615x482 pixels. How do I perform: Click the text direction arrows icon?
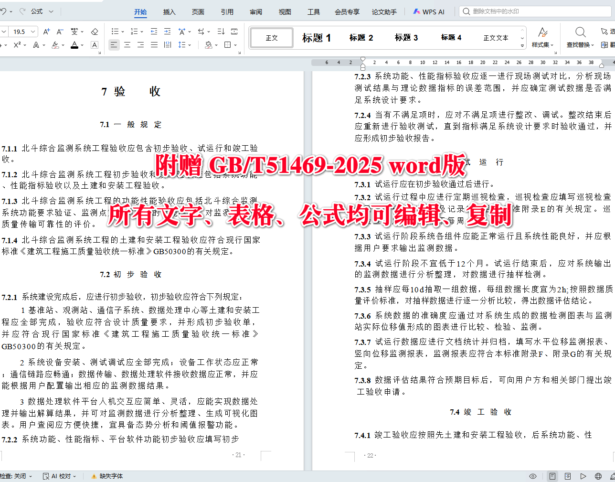click(201, 32)
